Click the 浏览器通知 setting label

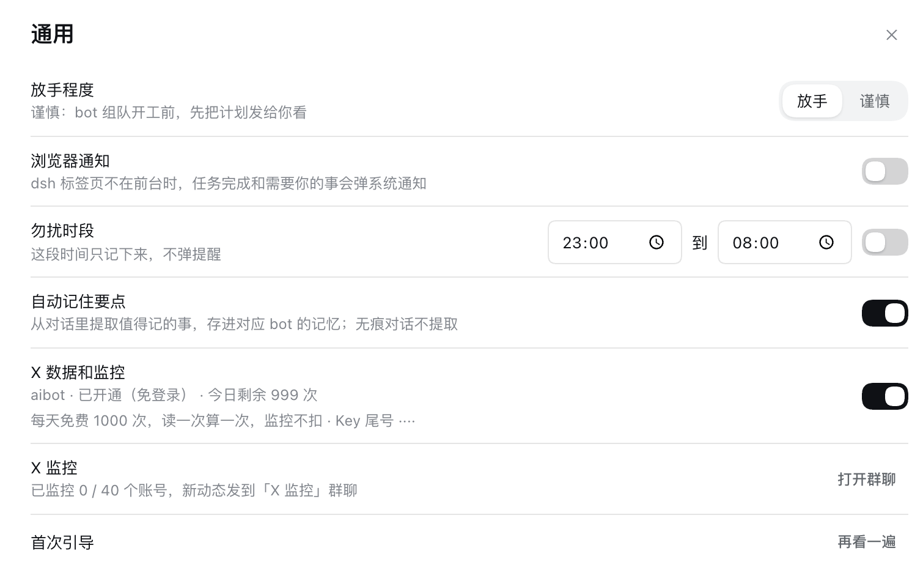(70, 161)
